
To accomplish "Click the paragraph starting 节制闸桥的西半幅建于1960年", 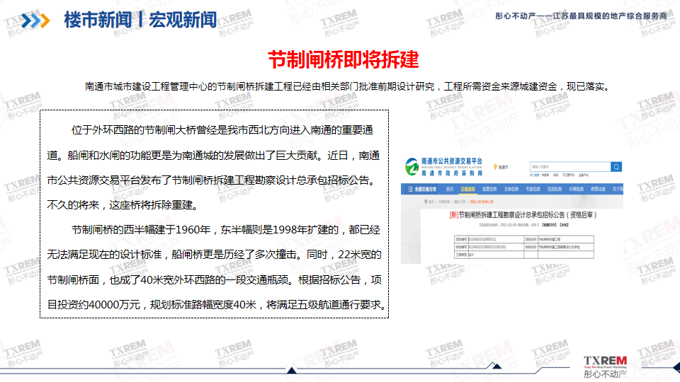I will coord(217,267).
